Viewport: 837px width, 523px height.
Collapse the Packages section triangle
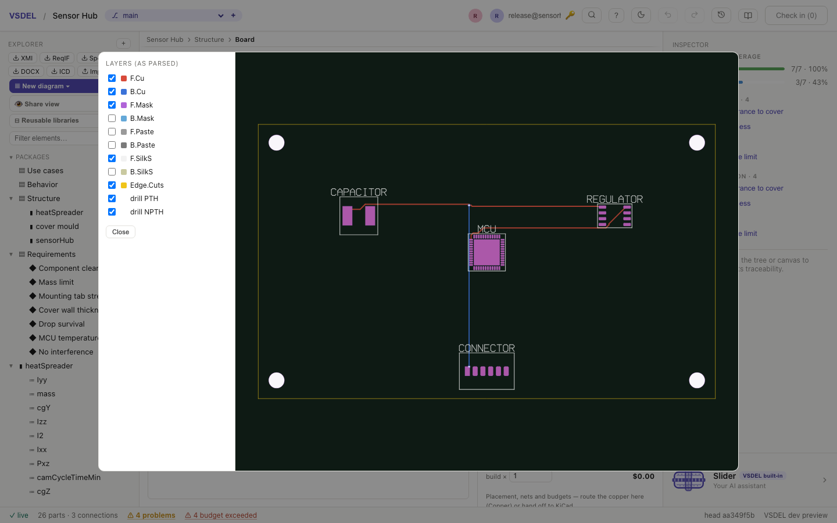coord(11,157)
